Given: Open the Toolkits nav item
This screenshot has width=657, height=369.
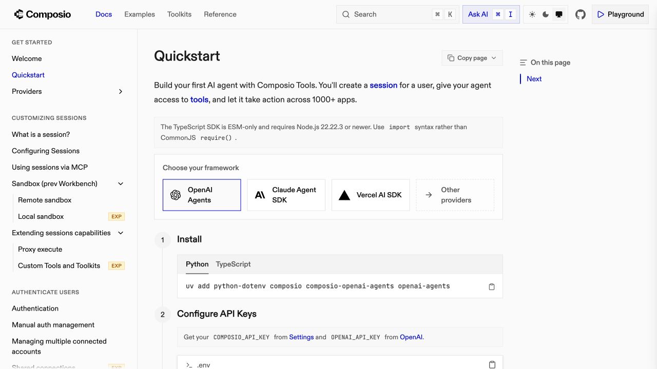Looking at the screenshot, I should coord(179,14).
